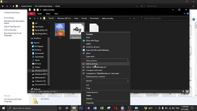Select Memories (E:) drive in navigation pane

click(39, 78)
